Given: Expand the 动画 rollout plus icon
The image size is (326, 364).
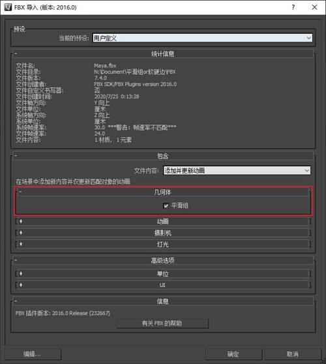Looking at the screenshot, I should coord(21,221).
